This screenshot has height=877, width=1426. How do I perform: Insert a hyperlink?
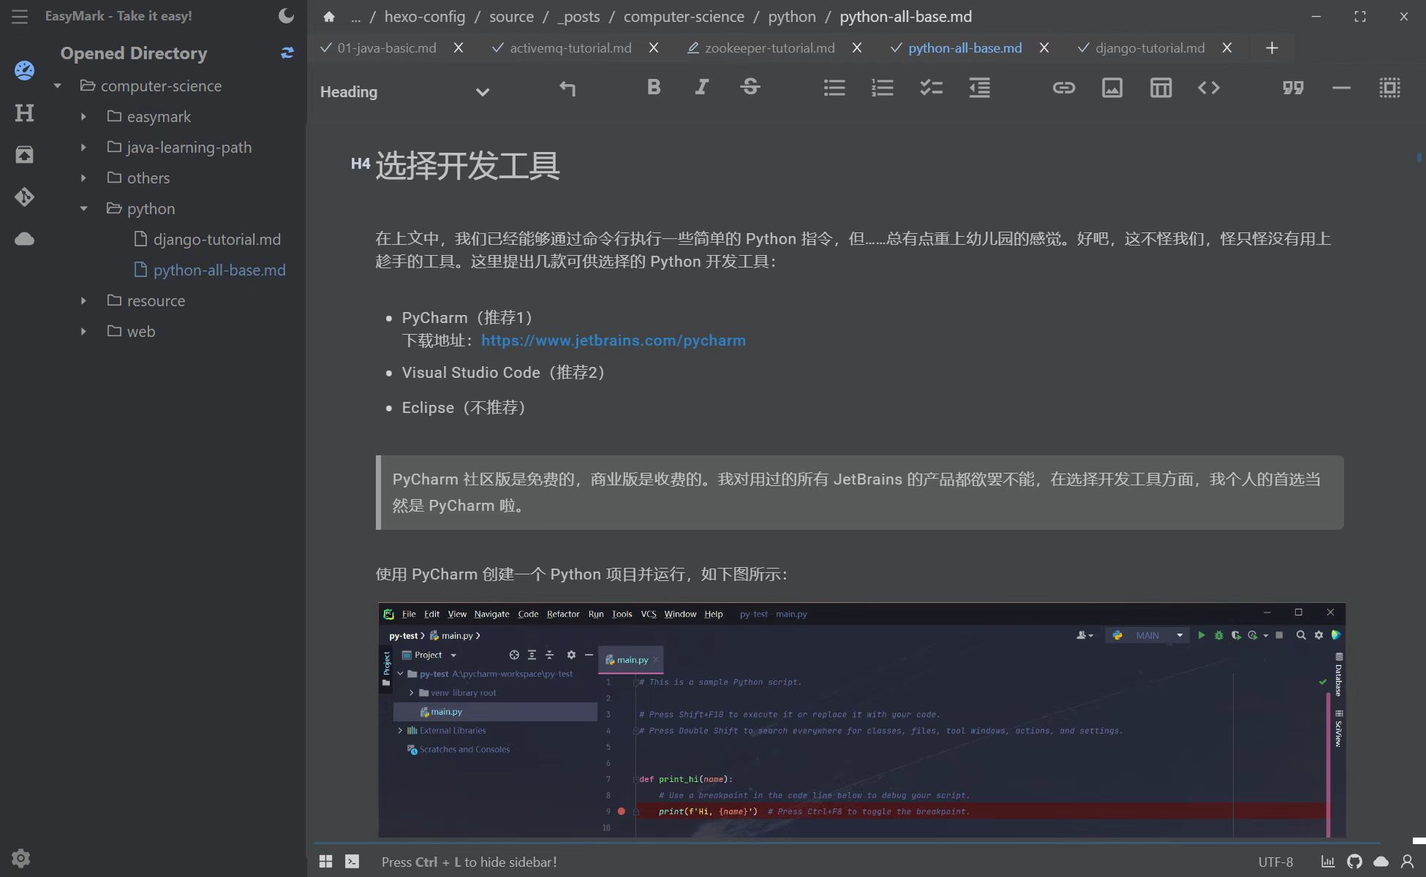1064,88
